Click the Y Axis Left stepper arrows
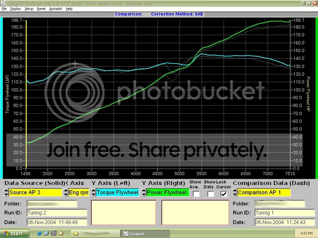The width and height of the screenshot is (318, 238). (93, 192)
